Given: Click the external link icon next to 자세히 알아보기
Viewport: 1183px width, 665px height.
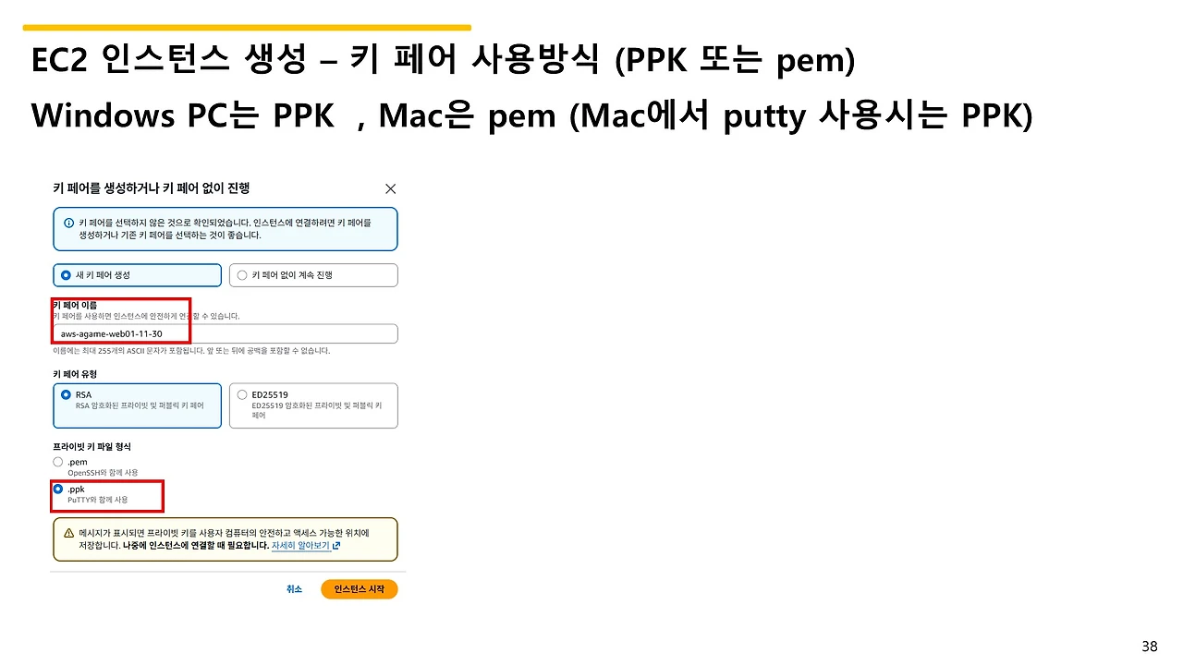Looking at the screenshot, I should (x=336, y=546).
